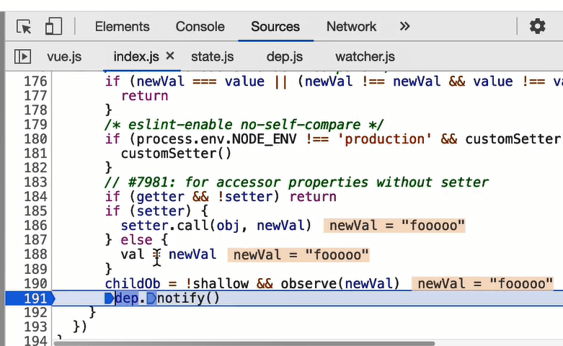Open the dep.js file tab

(284, 57)
